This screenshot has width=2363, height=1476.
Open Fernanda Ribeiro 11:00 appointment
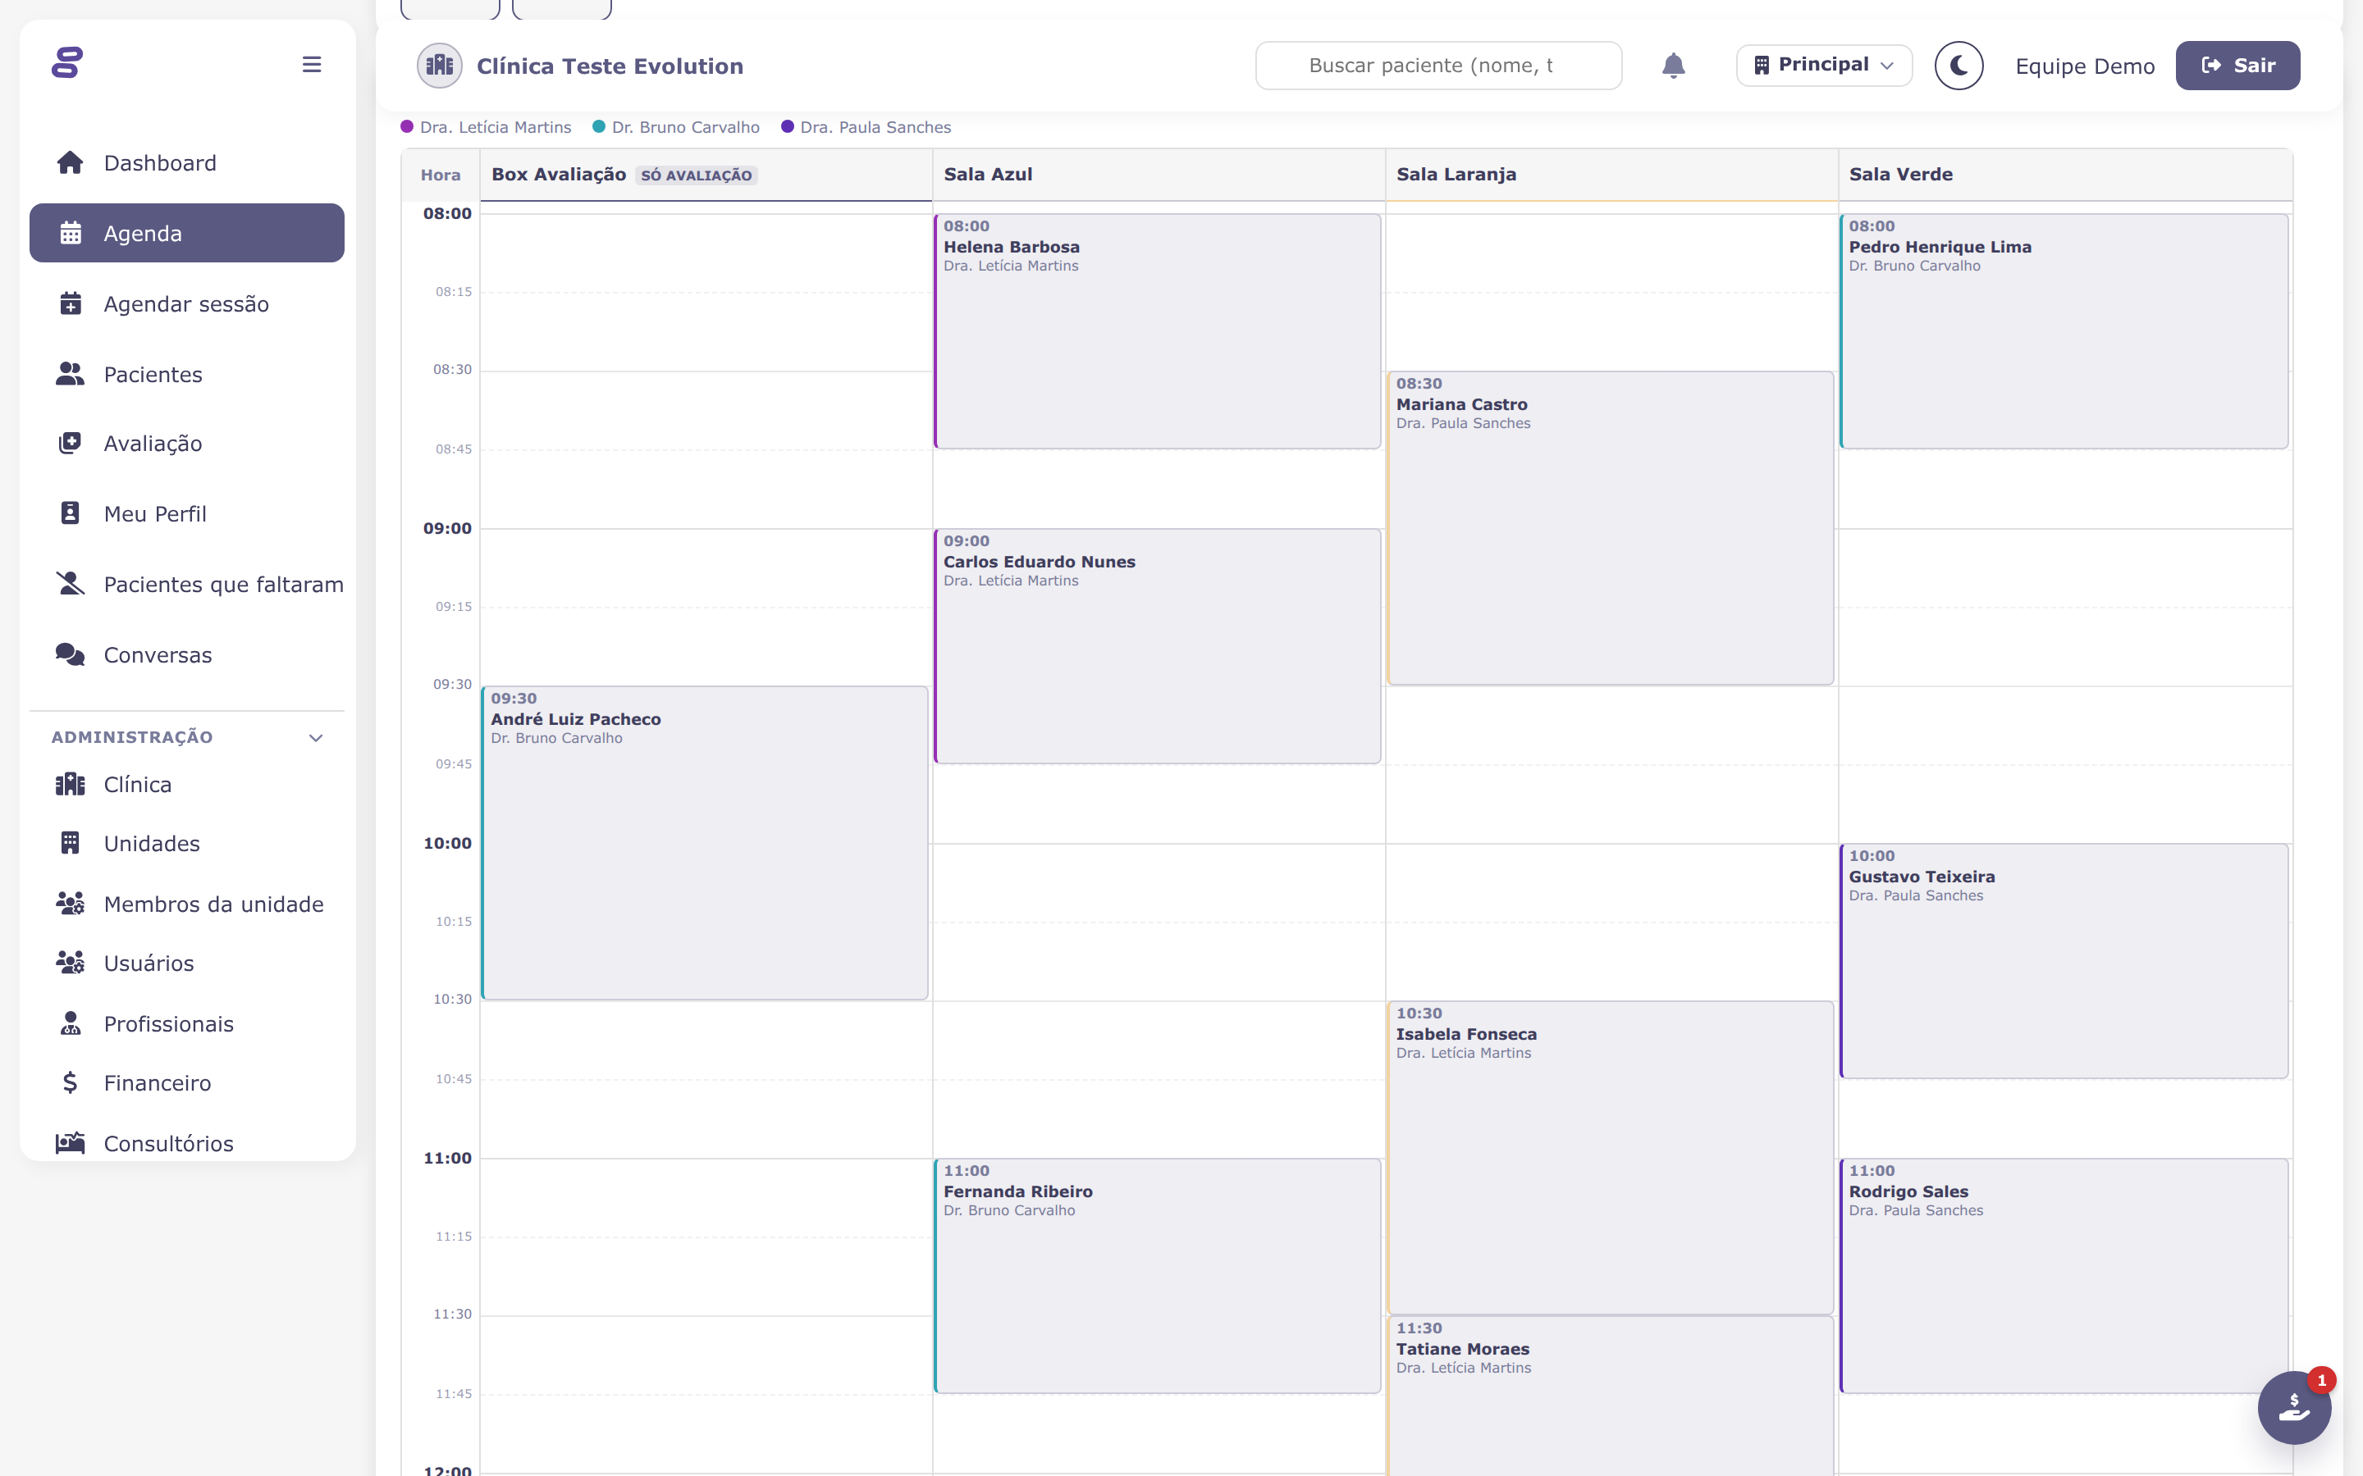pos(1157,1275)
